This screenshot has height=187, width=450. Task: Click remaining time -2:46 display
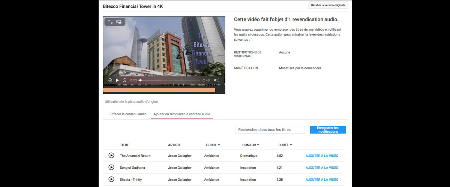pyautogui.click(x=205, y=80)
